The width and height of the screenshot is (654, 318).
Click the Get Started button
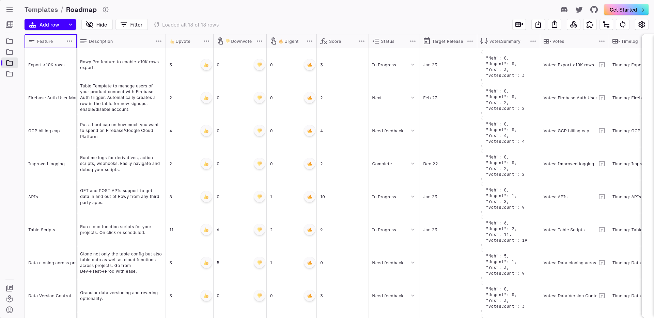point(626,10)
